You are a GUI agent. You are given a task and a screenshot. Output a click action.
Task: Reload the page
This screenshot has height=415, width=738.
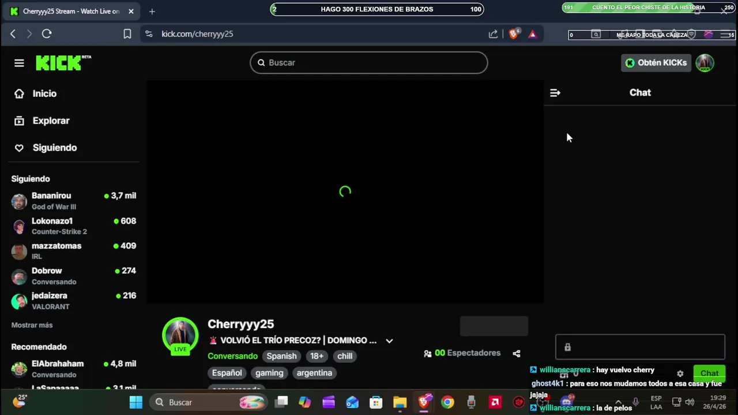pos(47,34)
